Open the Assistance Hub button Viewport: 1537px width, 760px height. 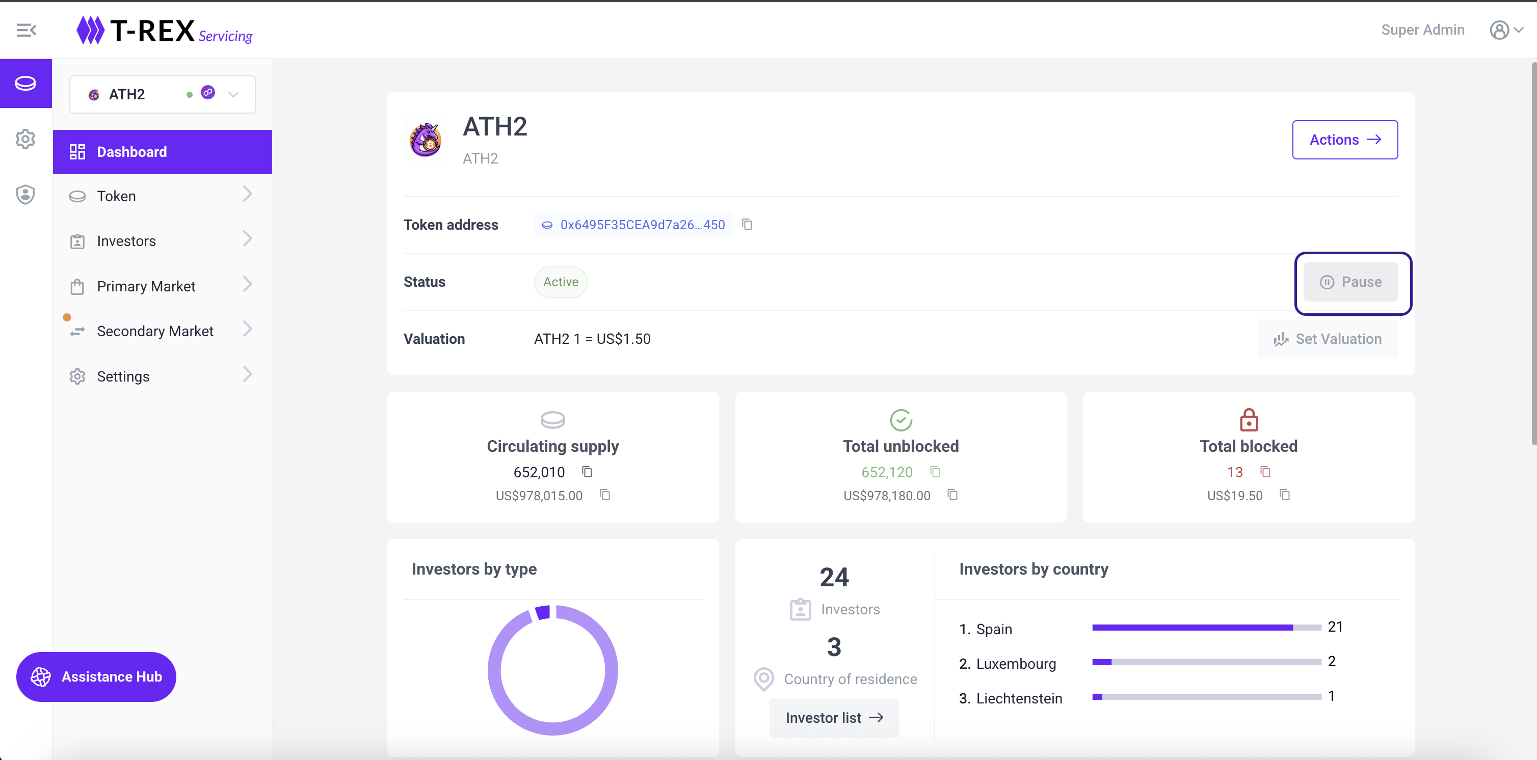(96, 676)
